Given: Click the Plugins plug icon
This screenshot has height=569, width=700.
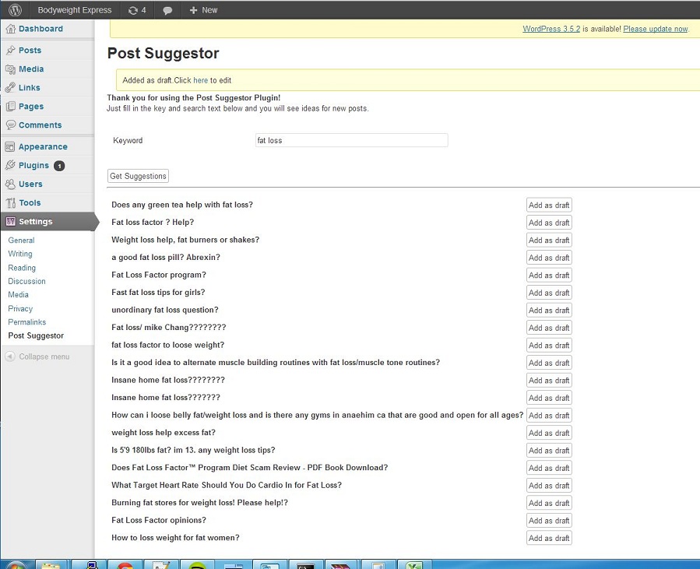Looking at the screenshot, I should pyautogui.click(x=10, y=166).
